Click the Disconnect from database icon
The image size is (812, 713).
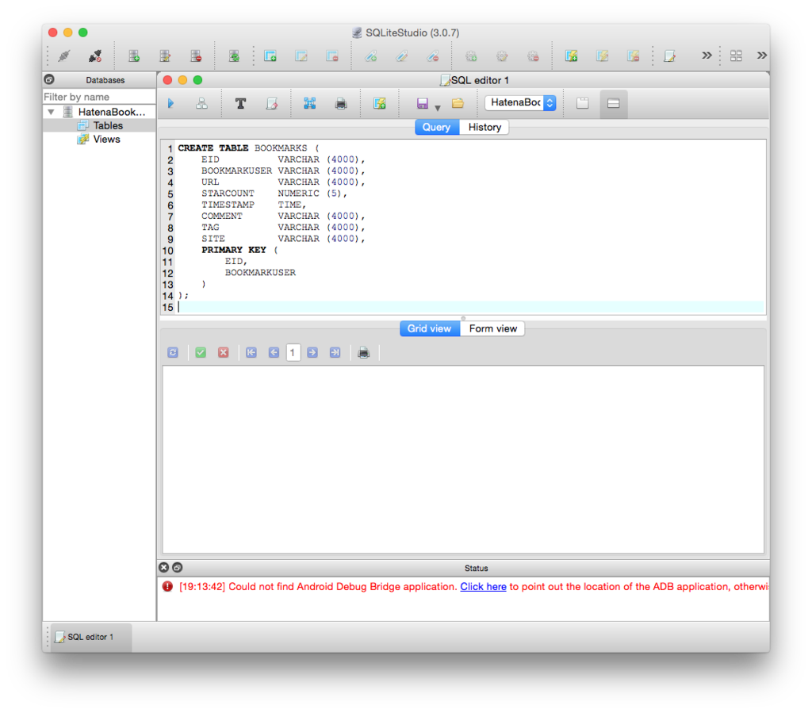tap(95, 56)
